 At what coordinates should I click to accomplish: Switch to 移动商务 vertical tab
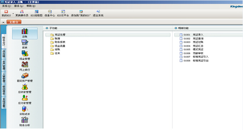pyautogui.click(x=4, y=90)
